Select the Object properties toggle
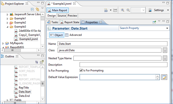 [x=57, y=35]
